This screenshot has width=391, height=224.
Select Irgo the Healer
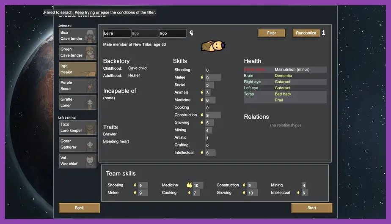[x=78, y=69]
